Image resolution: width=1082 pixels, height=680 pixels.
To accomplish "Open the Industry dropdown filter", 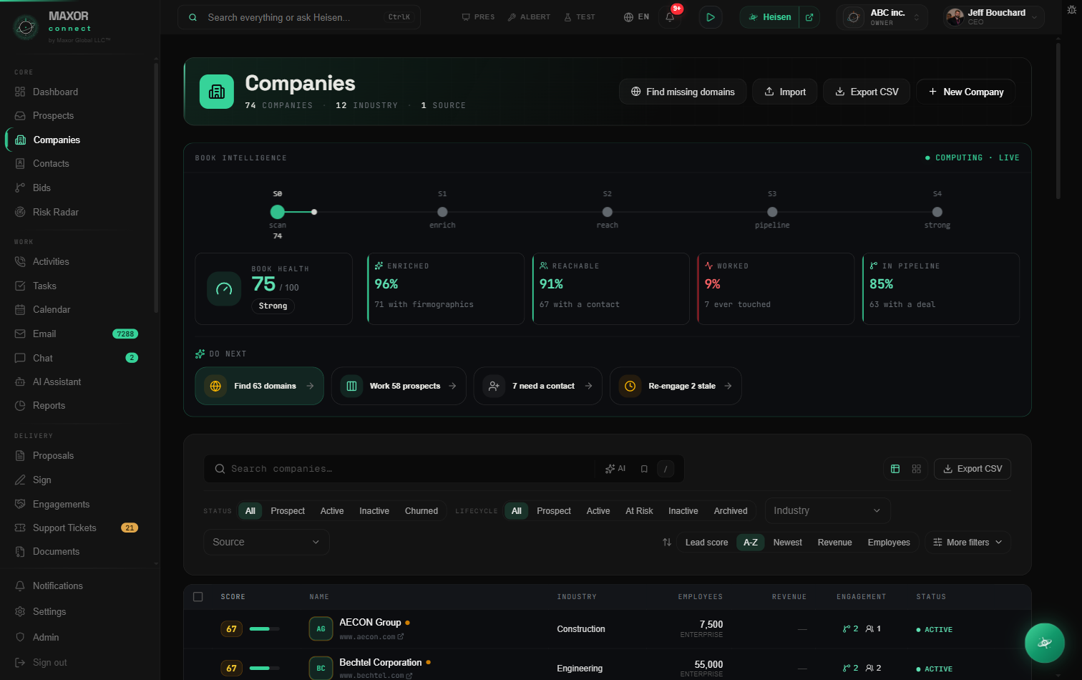I will click(828, 510).
